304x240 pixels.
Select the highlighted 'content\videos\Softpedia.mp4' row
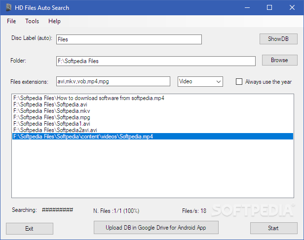152,137
